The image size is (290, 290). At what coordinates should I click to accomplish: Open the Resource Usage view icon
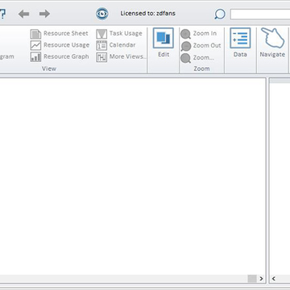(x=35, y=45)
